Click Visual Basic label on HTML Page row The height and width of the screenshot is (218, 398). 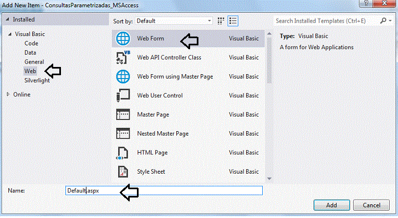(x=244, y=153)
